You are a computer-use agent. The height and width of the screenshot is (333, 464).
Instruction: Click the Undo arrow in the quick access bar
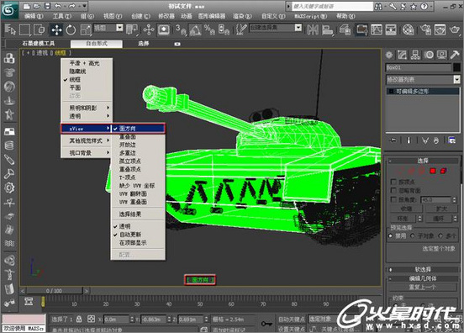58,6
